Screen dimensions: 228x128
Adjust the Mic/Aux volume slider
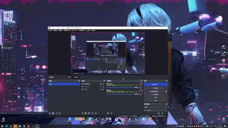click(122, 88)
